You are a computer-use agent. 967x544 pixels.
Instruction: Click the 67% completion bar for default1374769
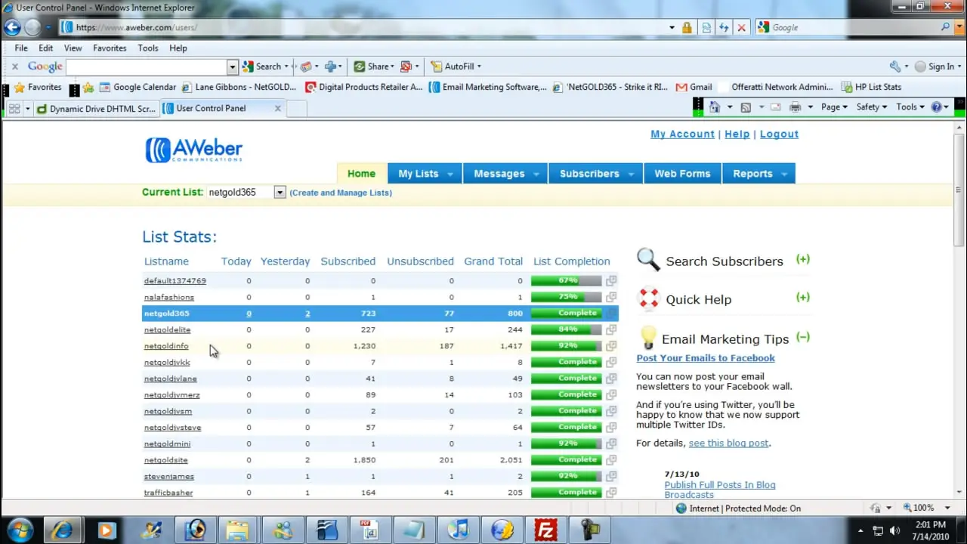pos(567,281)
